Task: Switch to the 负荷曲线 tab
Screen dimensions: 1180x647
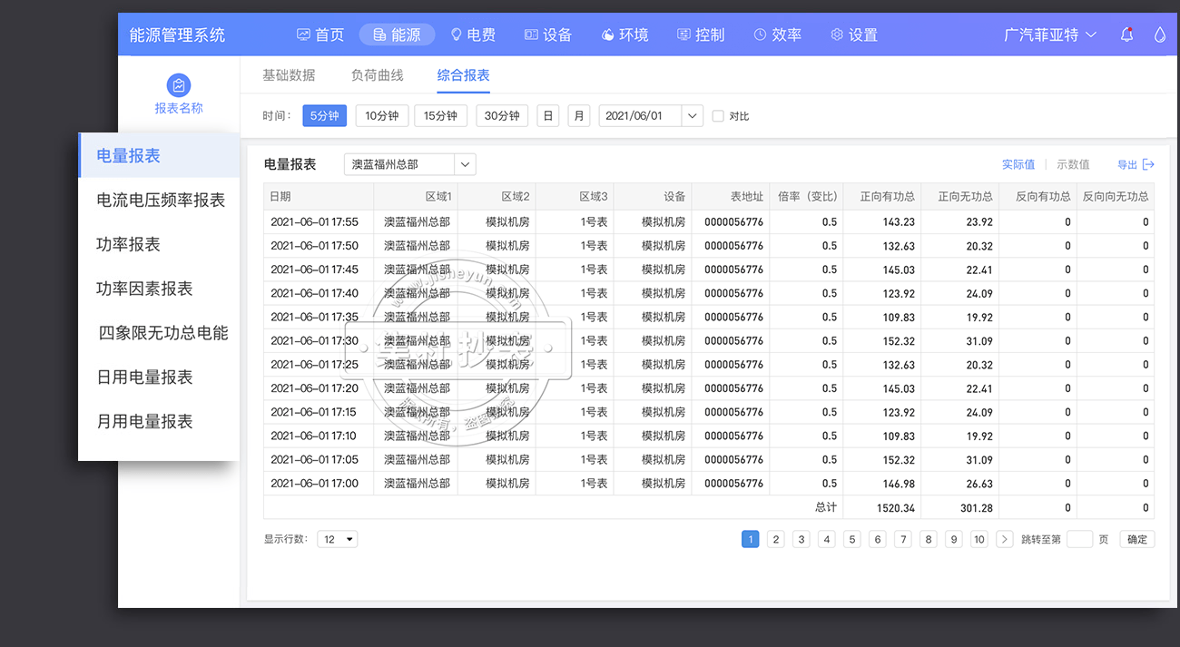Action: (x=377, y=75)
